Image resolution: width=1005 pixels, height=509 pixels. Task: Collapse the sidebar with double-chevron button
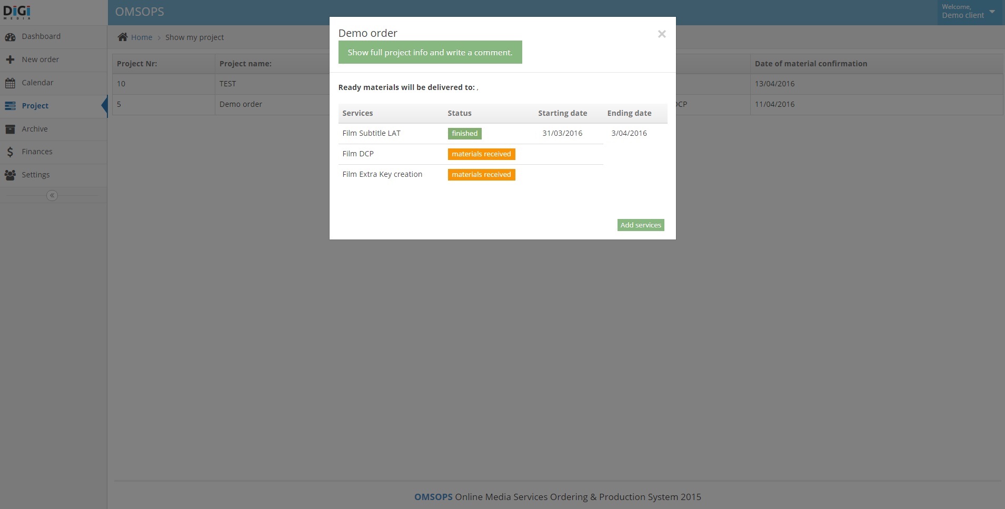coord(52,196)
